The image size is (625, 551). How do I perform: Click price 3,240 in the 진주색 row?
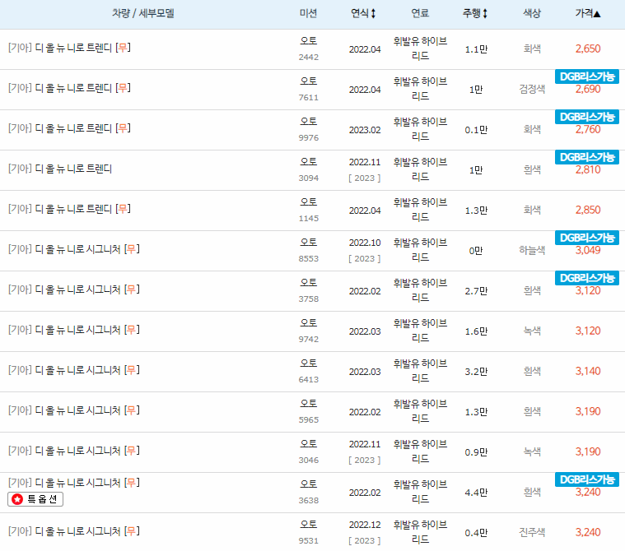point(587,532)
